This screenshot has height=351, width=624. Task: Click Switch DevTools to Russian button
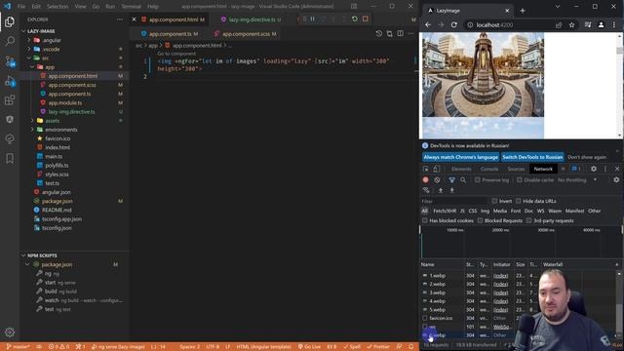pos(532,157)
